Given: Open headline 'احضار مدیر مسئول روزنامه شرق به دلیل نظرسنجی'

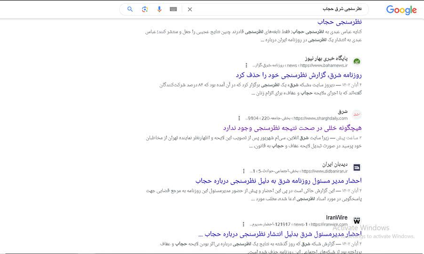Looking at the screenshot, I should (x=278, y=181).
